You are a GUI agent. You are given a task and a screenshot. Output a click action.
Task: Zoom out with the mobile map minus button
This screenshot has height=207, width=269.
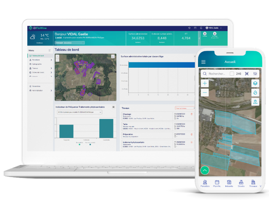205,93
